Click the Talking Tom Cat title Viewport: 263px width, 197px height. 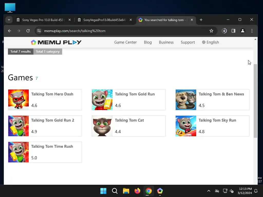tap(129, 120)
